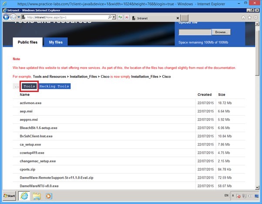Download activmon.exe file
This screenshot has width=262, height=204.
pyautogui.click(x=30, y=103)
